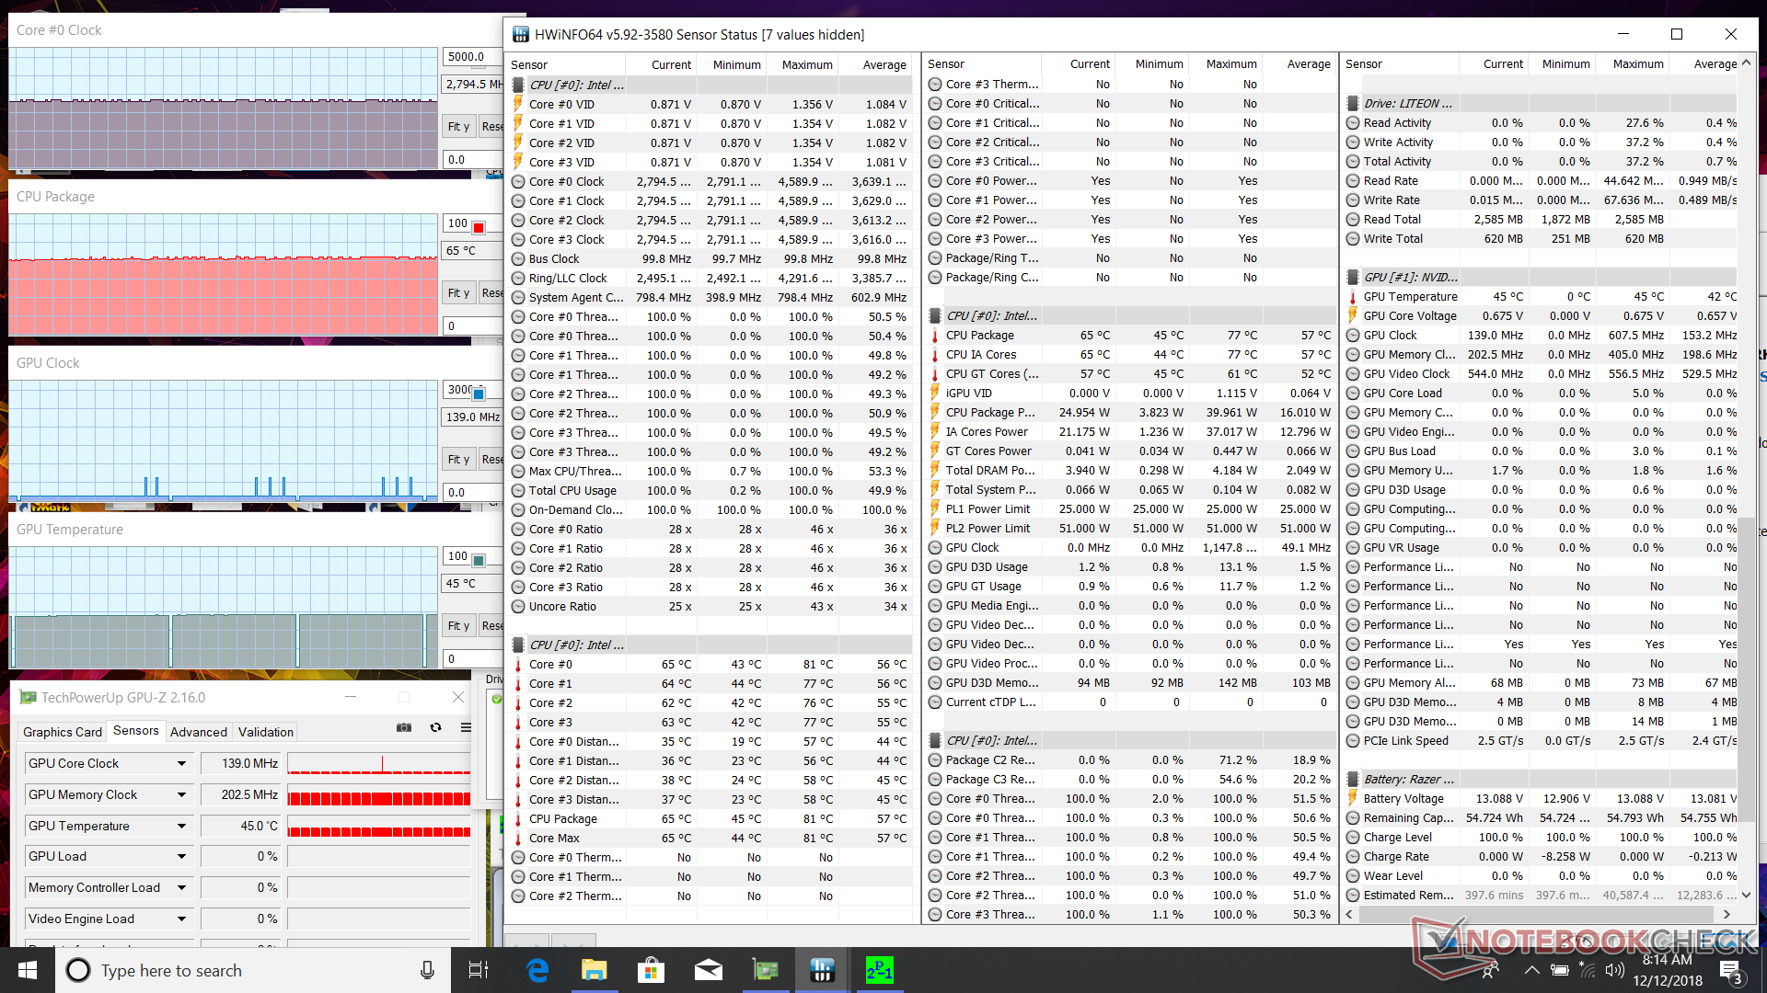The height and width of the screenshot is (993, 1767).
Task: Click GPU-Z refresh icon
Action: (x=436, y=727)
